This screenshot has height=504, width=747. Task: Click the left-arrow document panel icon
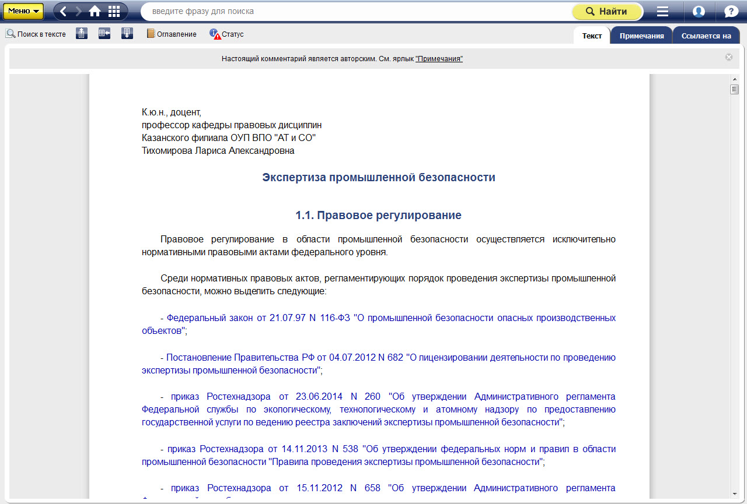(104, 34)
